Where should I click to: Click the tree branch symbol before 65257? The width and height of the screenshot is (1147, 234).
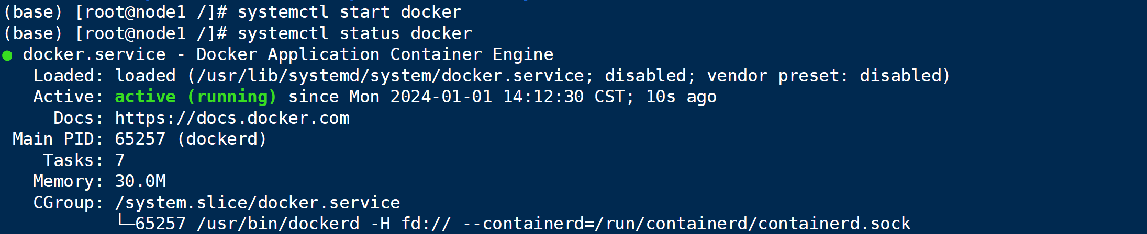click(125, 221)
